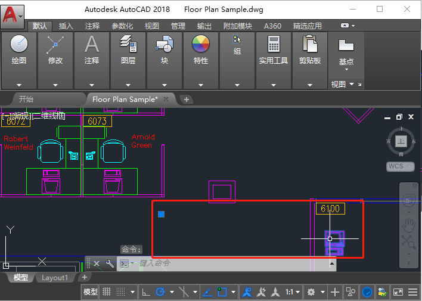The height and width of the screenshot is (301, 422).
Task: Toggle snap mode dotted grid in status bar
Action: tap(120, 292)
